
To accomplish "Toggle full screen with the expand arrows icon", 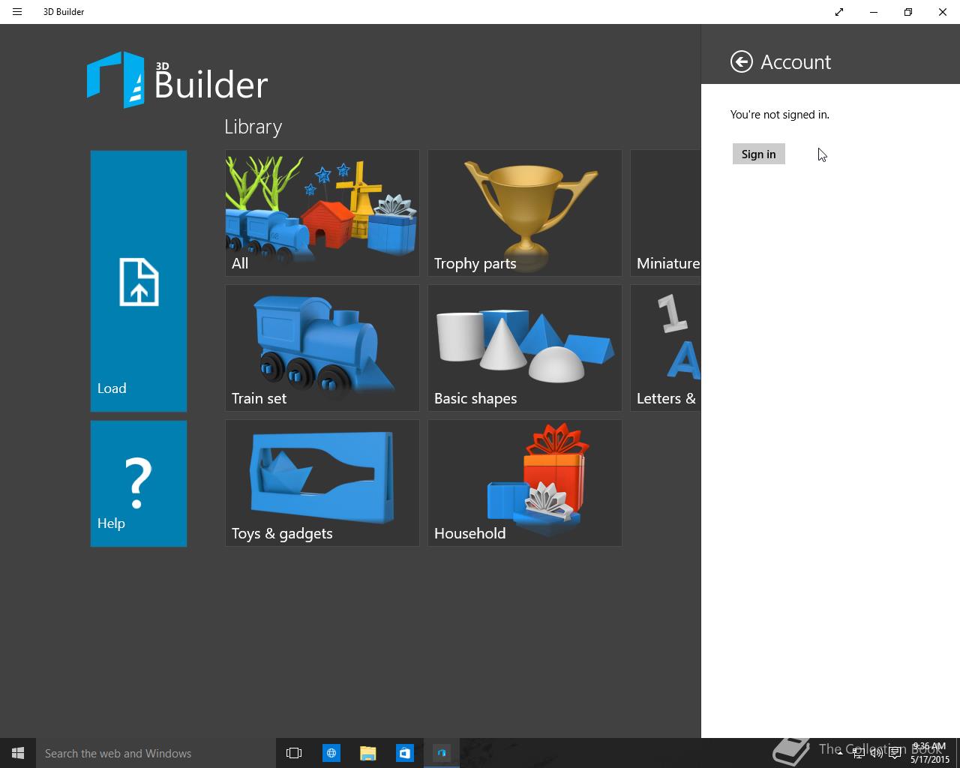I will tap(839, 12).
